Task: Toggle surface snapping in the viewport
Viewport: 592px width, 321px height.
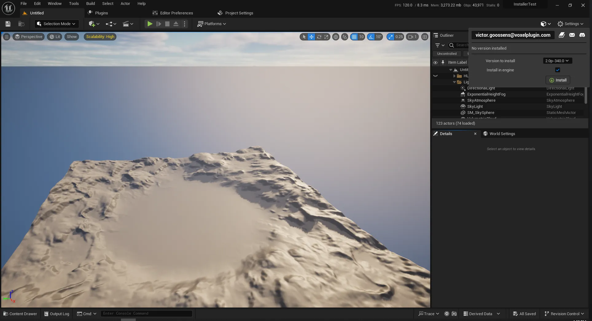Action: (345, 37)
